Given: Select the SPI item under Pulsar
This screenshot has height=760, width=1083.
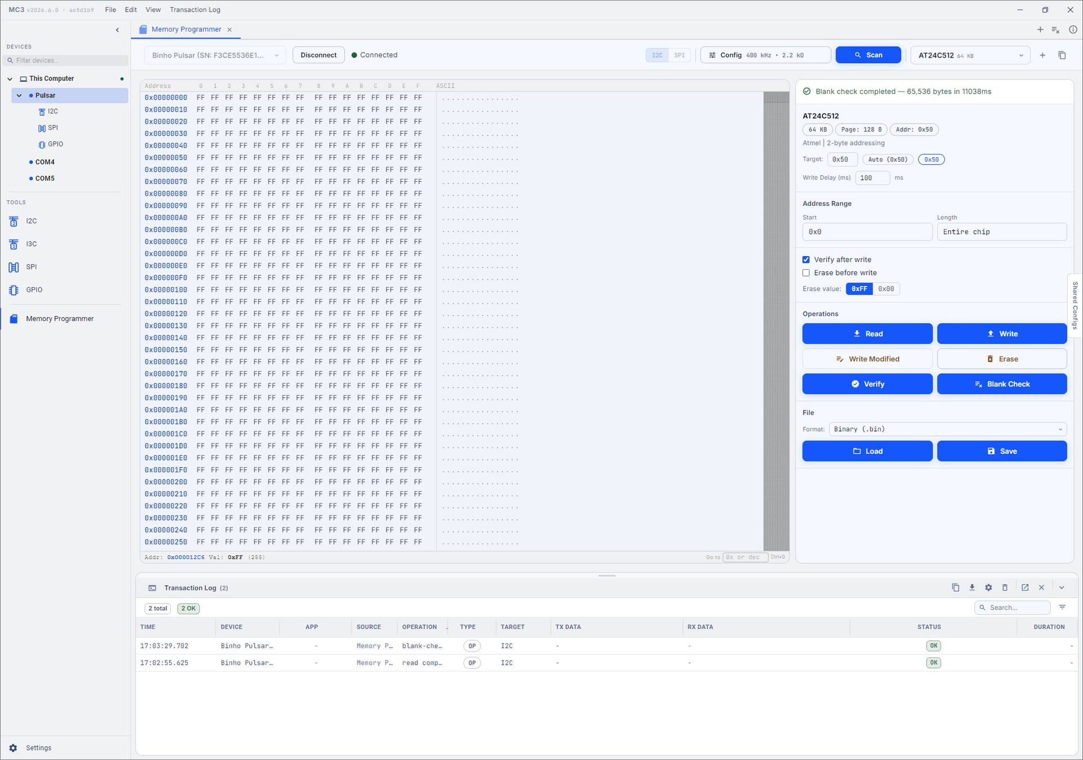Looking at the screenshot, I should click(49, 128).
